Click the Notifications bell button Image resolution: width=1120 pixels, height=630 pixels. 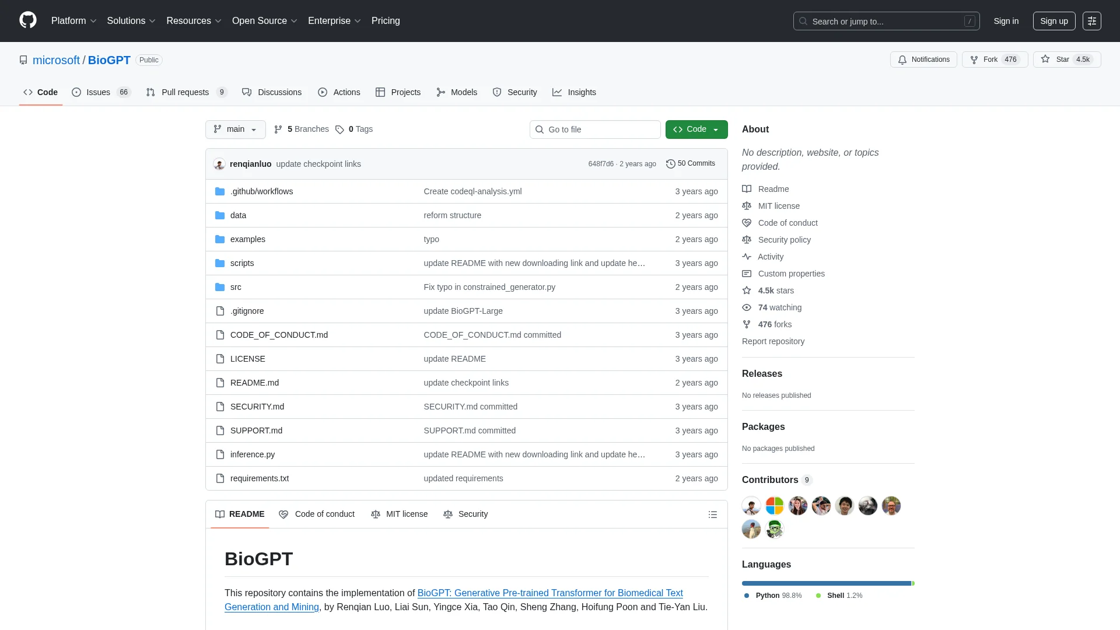[923, 60]
